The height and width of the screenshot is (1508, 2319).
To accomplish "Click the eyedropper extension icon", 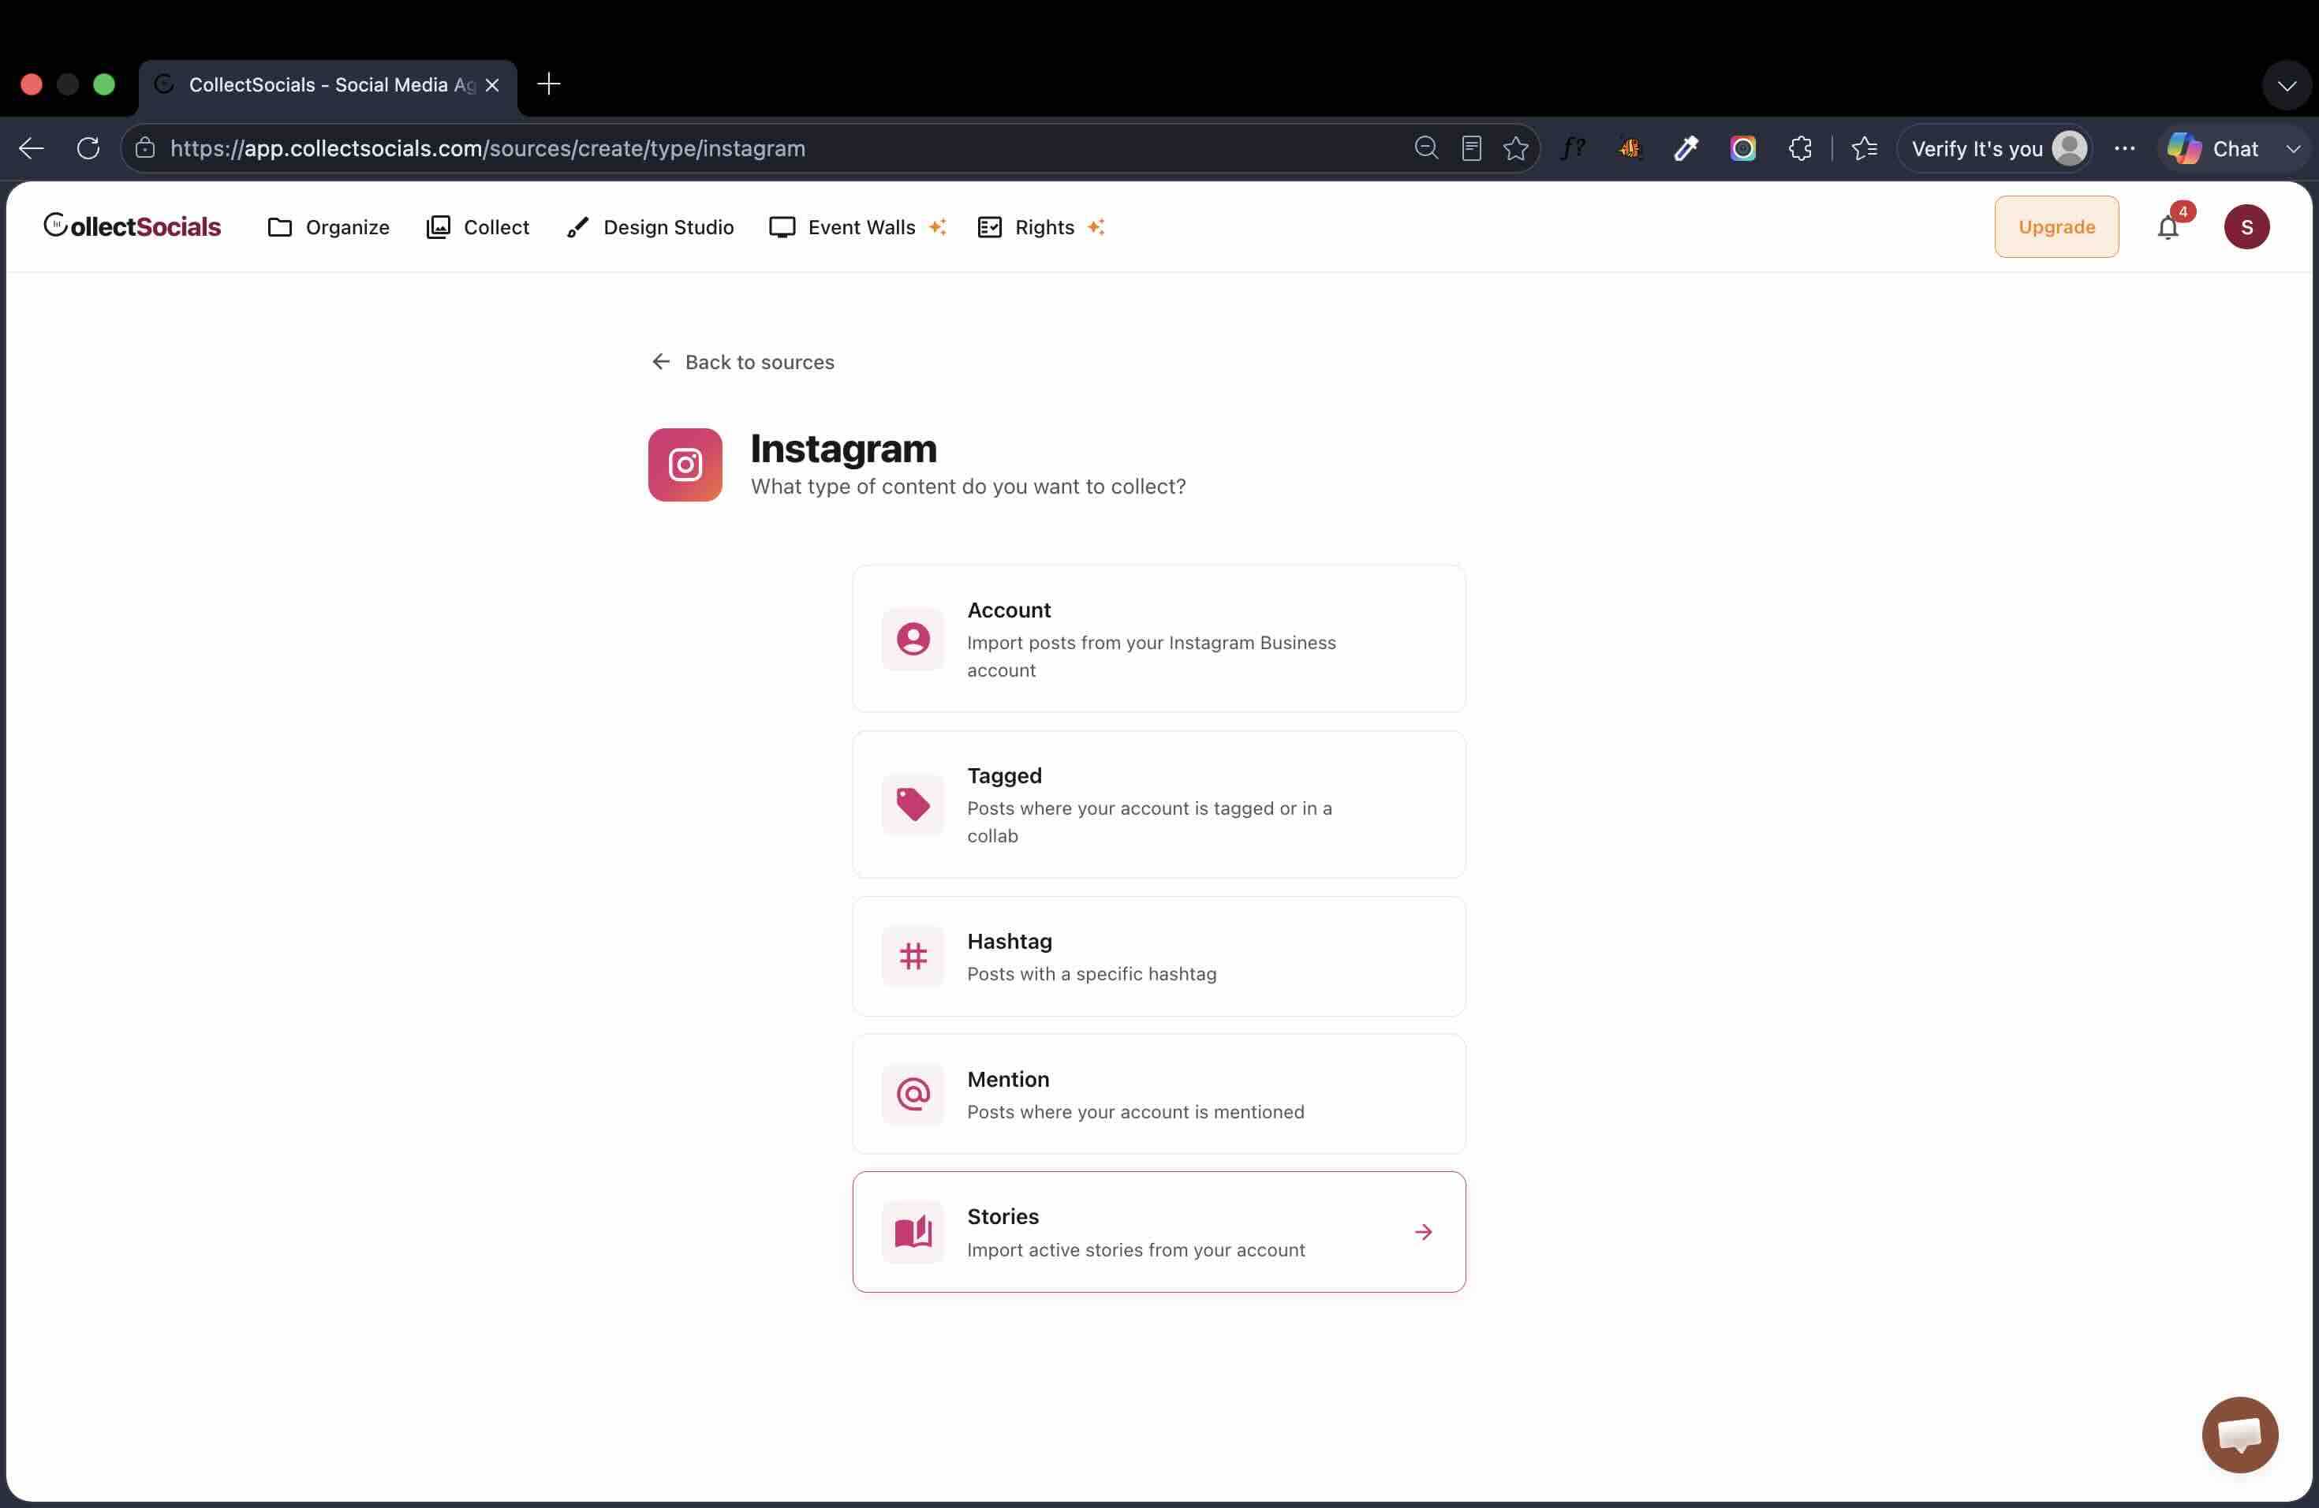I will tap(1686, 148).
